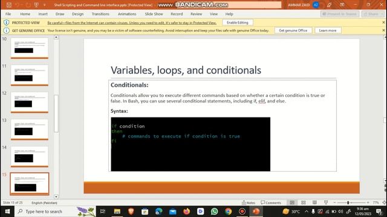Image resolution: width=387 pixels, height=217 pixels.
Task: Click the Conditionals: heading on the slide
Action: coord(129,85)
